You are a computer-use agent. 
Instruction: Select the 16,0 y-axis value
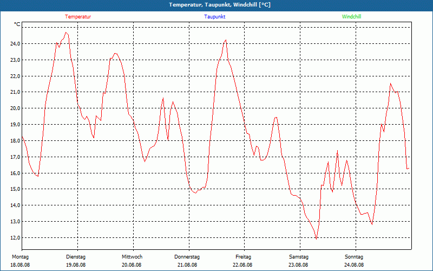point(15,173)
